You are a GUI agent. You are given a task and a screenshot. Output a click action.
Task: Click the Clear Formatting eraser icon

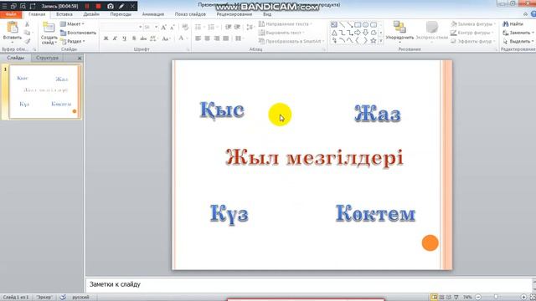pos(185,27)
